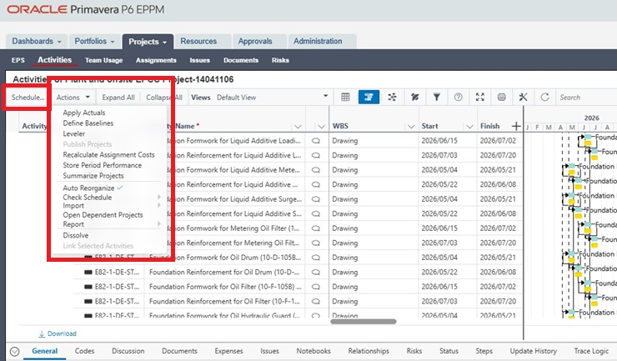Open the Actions dropdown
The width and height of the screenshot is (617, 361).
(x=73, y=98)
